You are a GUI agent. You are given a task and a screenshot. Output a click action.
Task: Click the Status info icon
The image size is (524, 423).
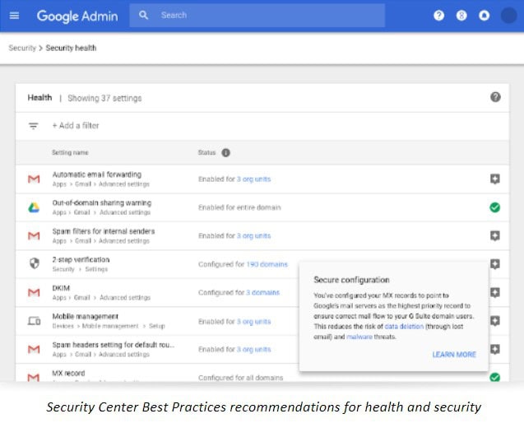(x=226, y=152)
